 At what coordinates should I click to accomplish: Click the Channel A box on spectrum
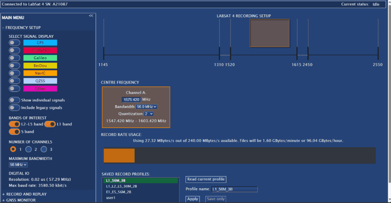[x=270, y=33]
